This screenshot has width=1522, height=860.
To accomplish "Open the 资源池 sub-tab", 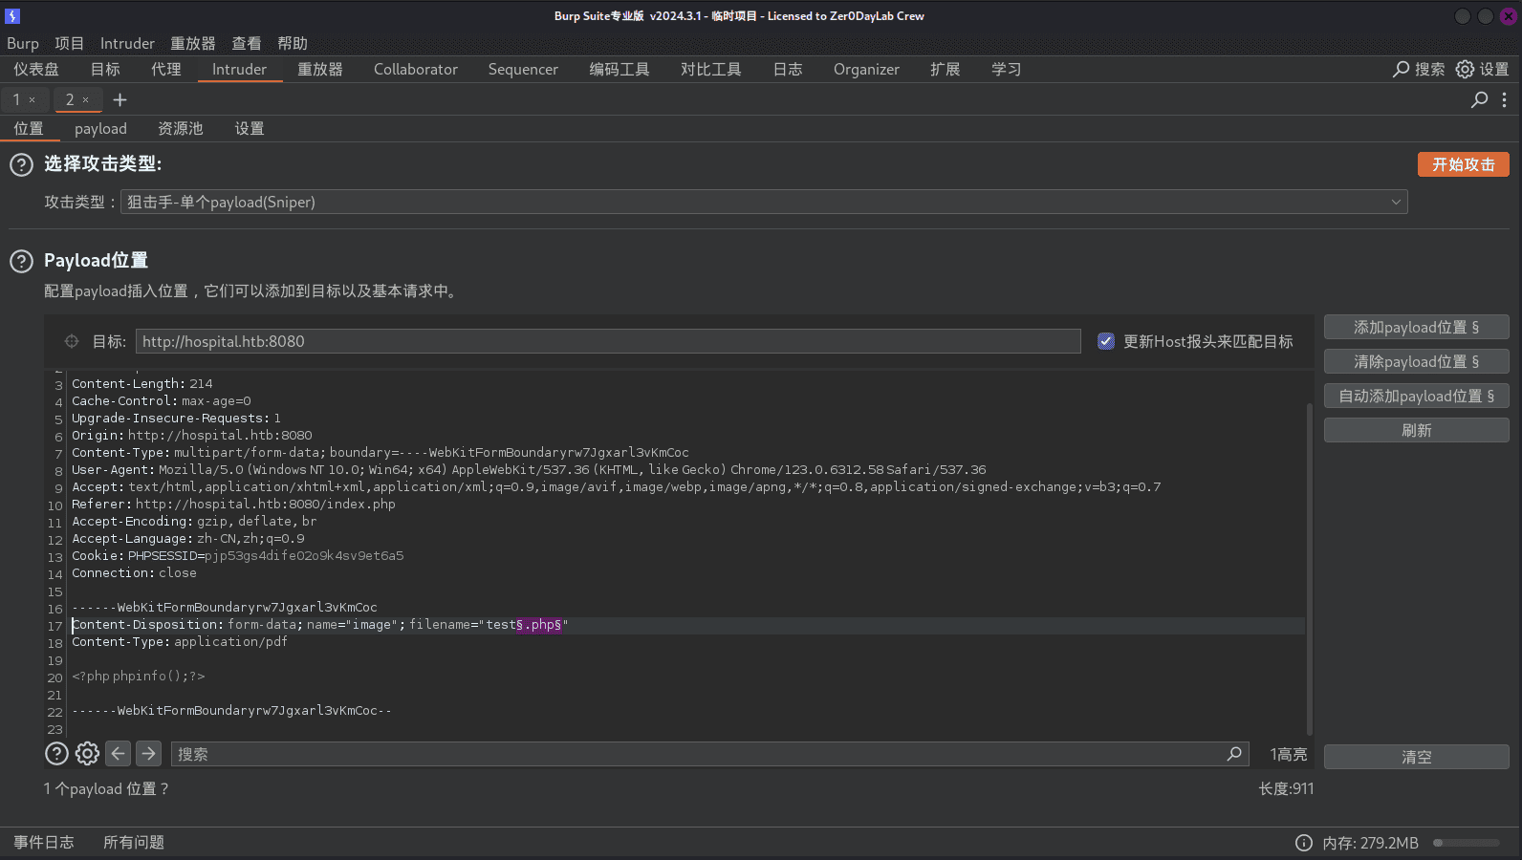I will pos(181,128).
